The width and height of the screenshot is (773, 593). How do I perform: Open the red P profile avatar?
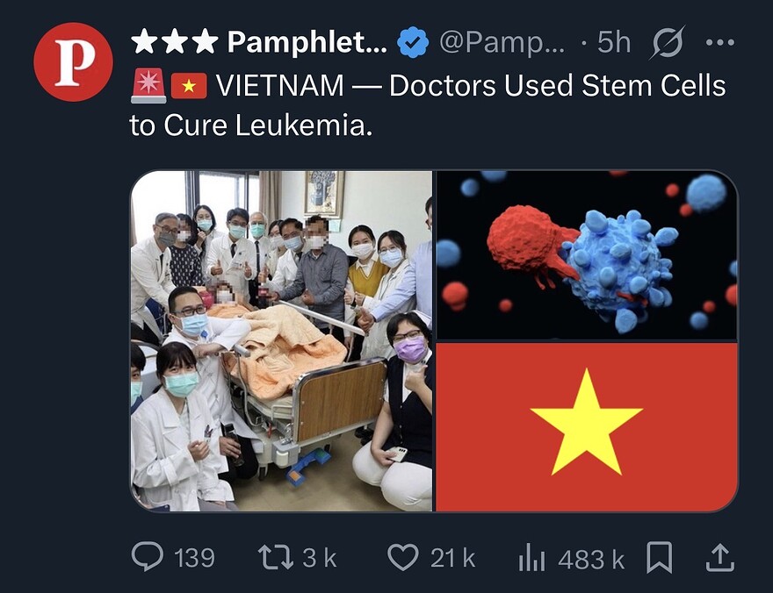click(73, 62)
